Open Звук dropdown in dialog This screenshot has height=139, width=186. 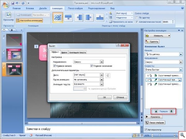pos(102,75)
